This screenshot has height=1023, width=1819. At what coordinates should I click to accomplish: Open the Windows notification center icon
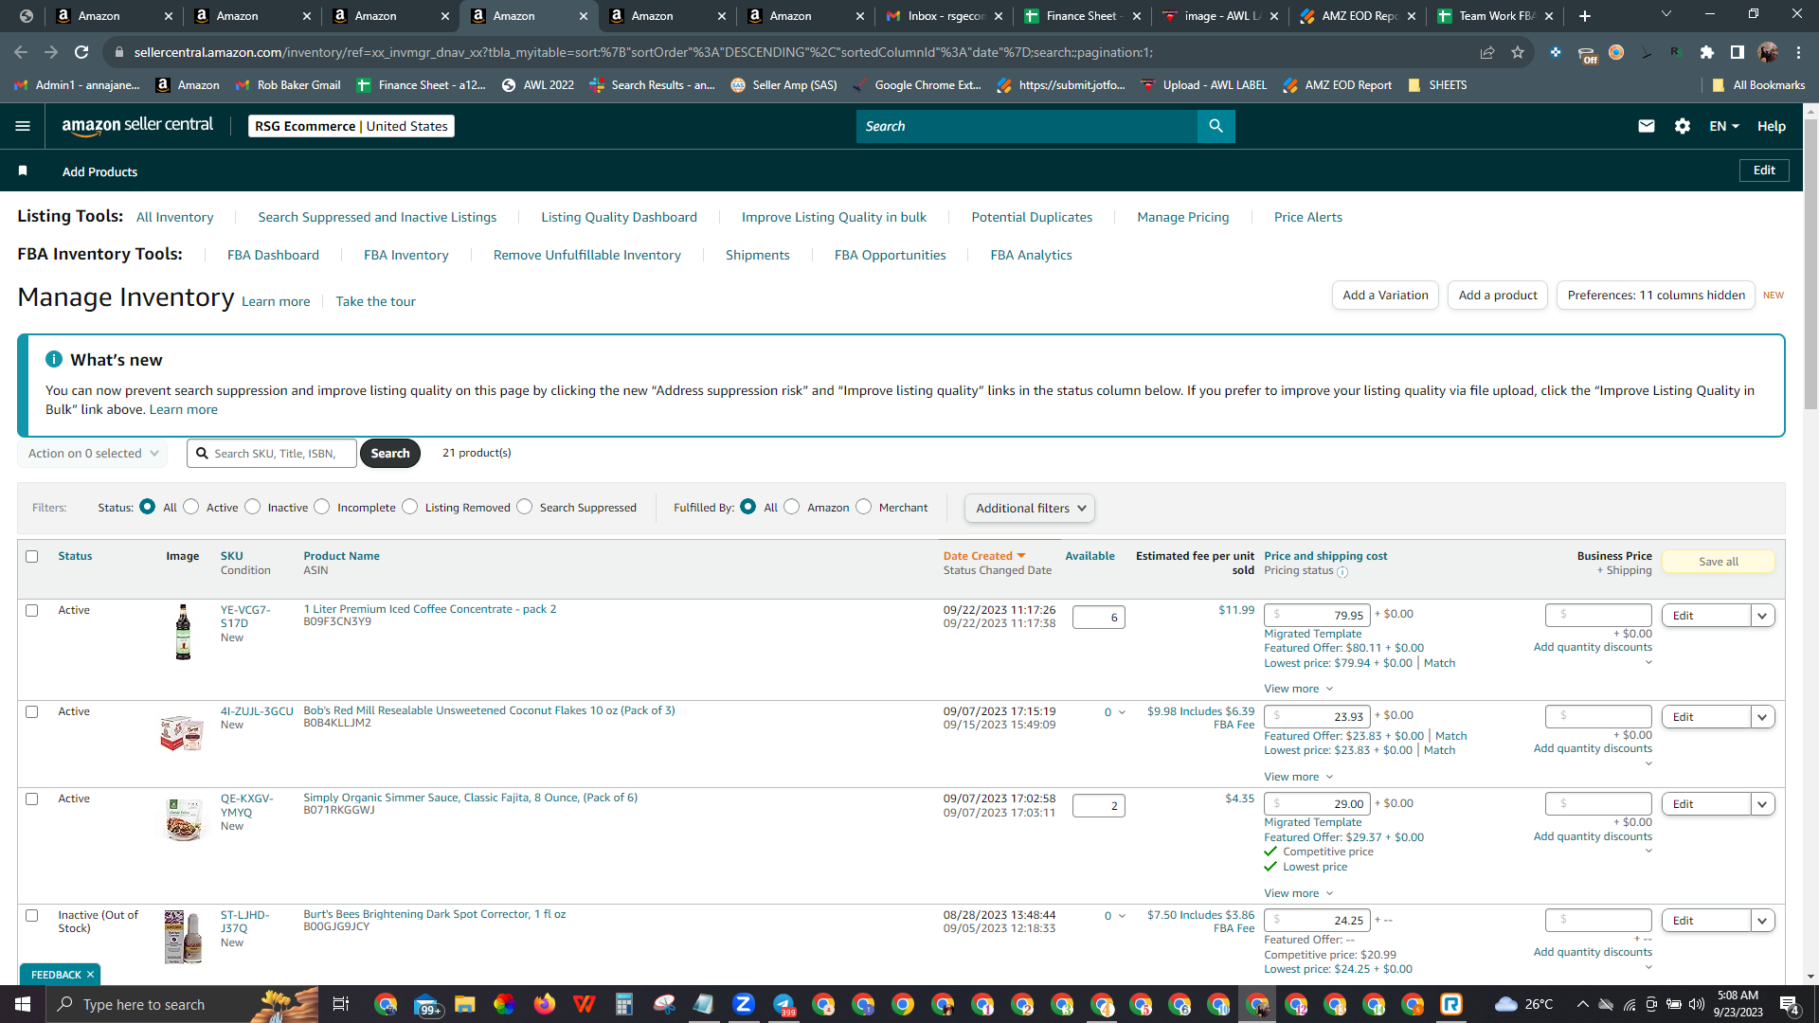[1790, 1004]
